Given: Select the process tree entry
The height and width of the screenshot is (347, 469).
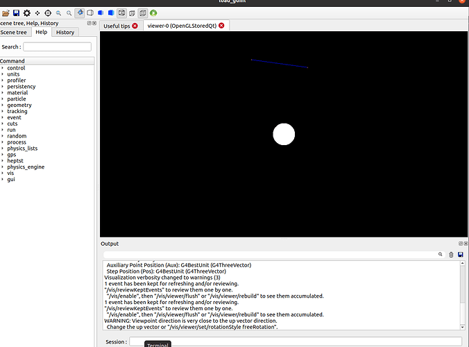Looking at the screenshot, I should (17, 142).
